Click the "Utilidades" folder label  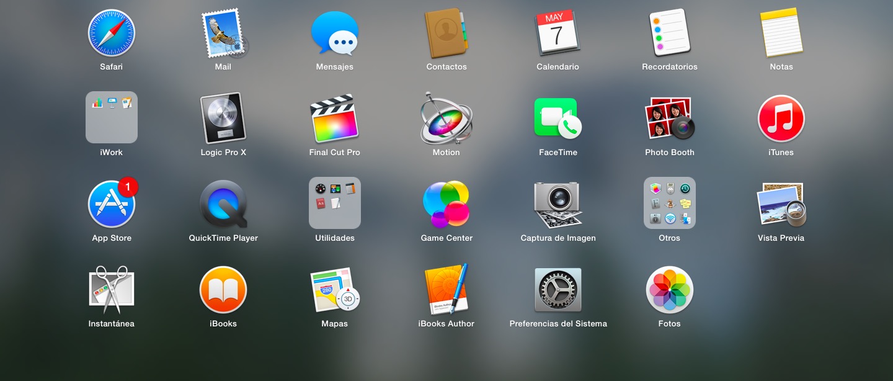click(x=335, y=238)
